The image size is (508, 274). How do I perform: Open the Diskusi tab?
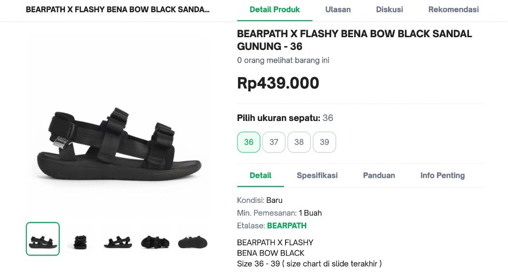coord(389,9)
